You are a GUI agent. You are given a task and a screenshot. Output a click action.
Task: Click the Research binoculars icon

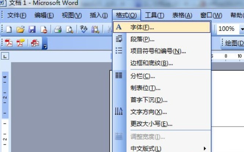click(95, 29)
